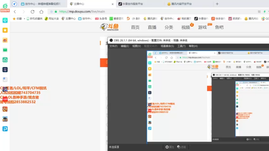Open the 快手创作 bookmark
The width and height of the screenshot is (269, 151).
[218, 19]
